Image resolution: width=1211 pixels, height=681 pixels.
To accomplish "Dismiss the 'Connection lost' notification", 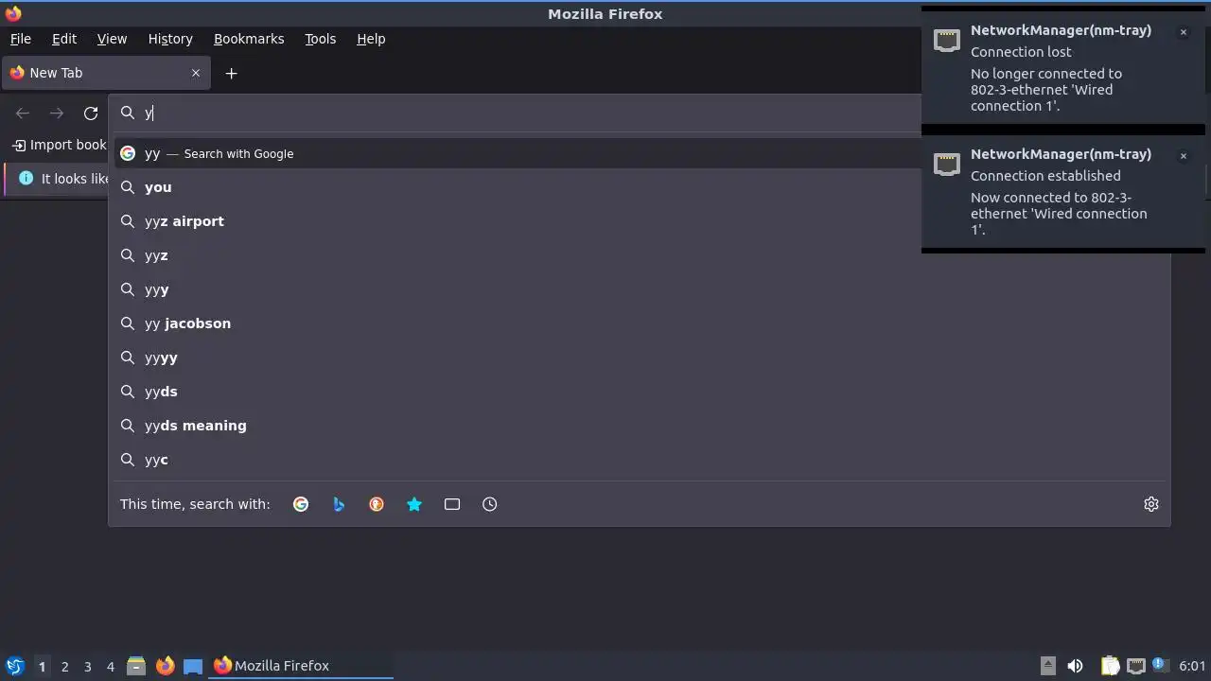I will pos(1183,32).
